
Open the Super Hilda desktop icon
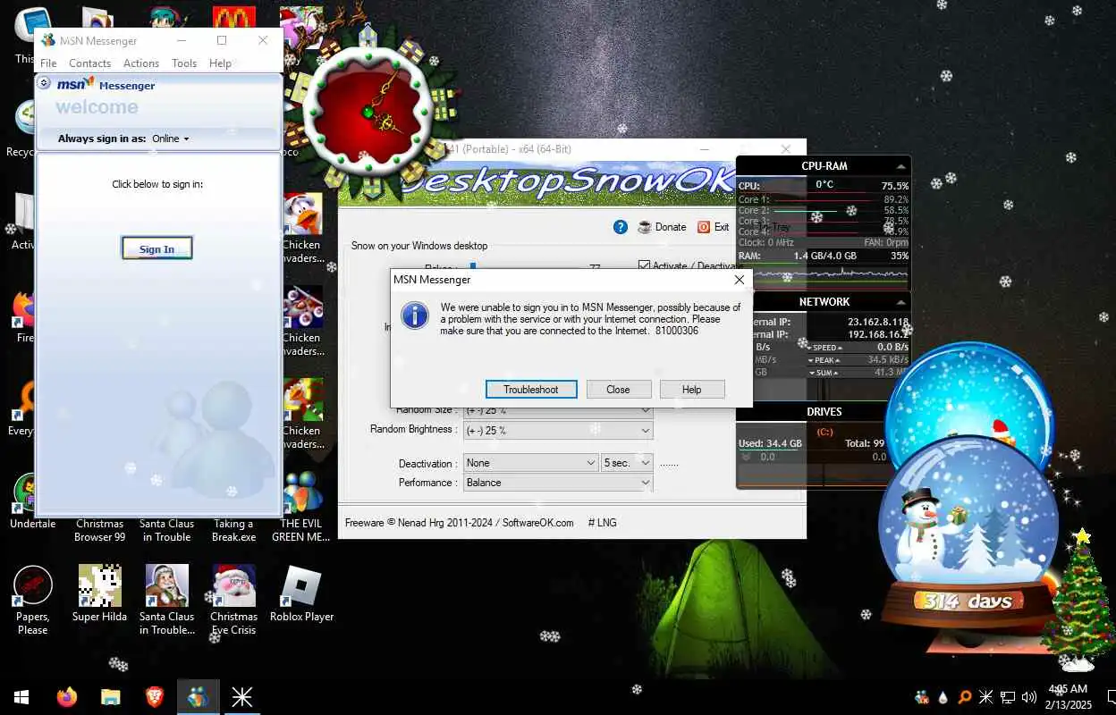pyautogui.click(x=99, y=593)
